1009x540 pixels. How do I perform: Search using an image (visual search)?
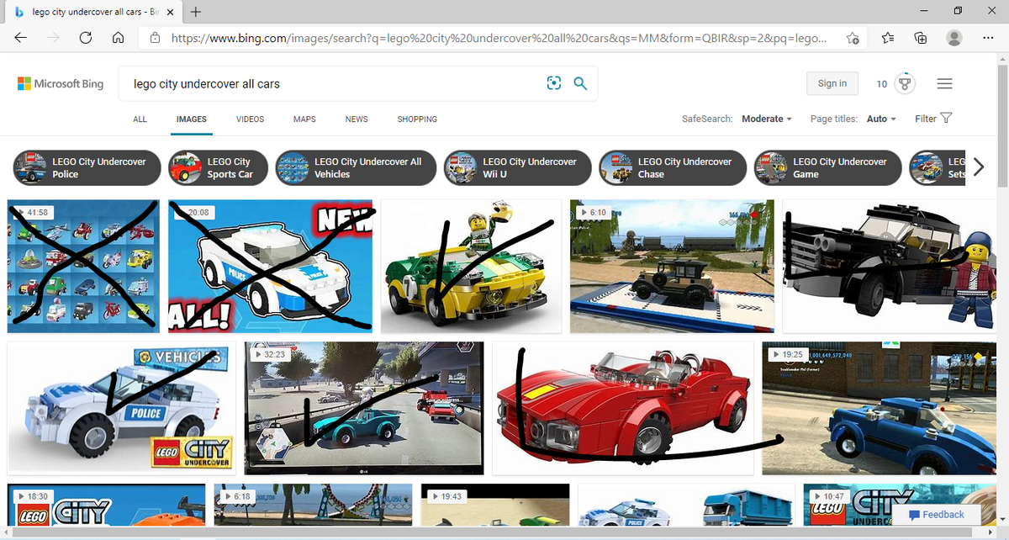[x=553, y=83]
